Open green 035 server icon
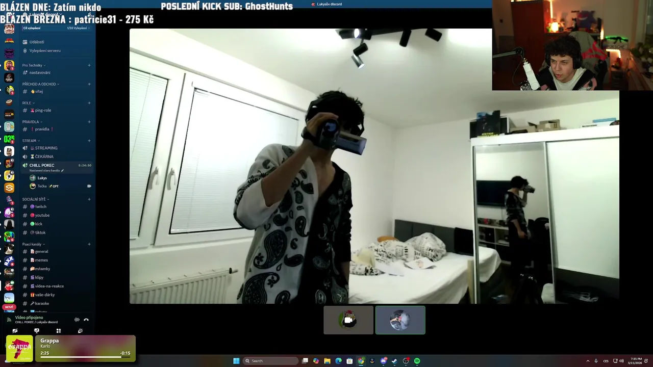The height and width of the screenshot is (367, 653). [9, 139]
